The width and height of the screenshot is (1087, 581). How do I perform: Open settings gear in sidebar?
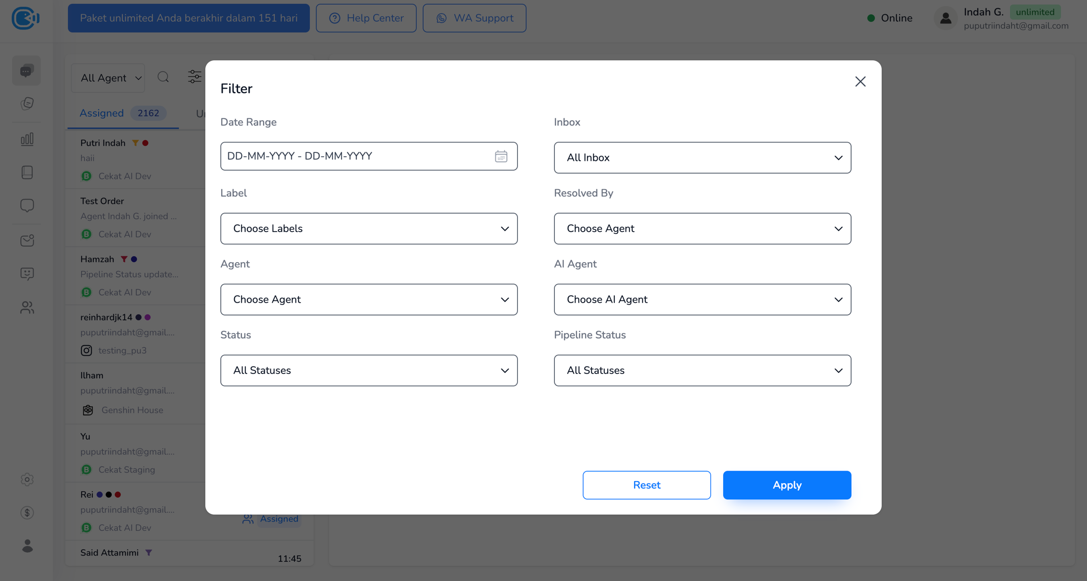pos(27,480)
